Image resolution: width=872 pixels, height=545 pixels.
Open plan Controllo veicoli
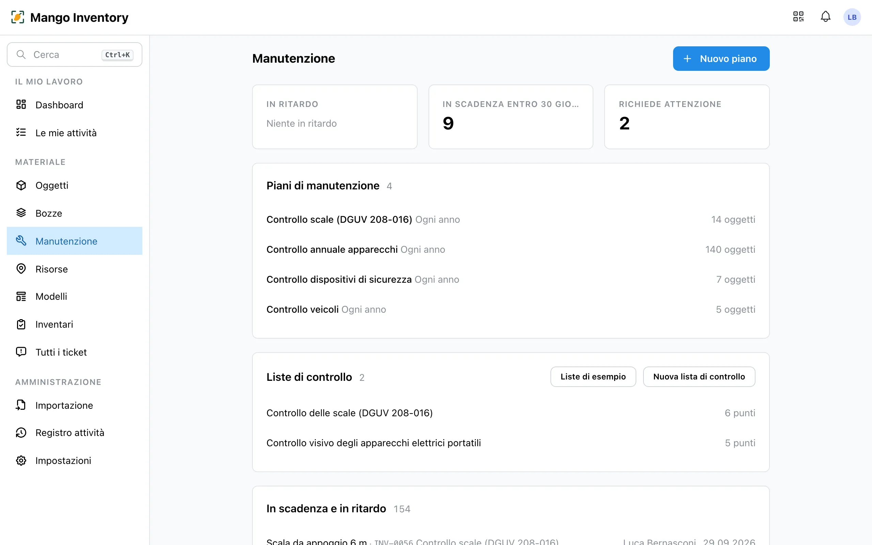[511, 309]
